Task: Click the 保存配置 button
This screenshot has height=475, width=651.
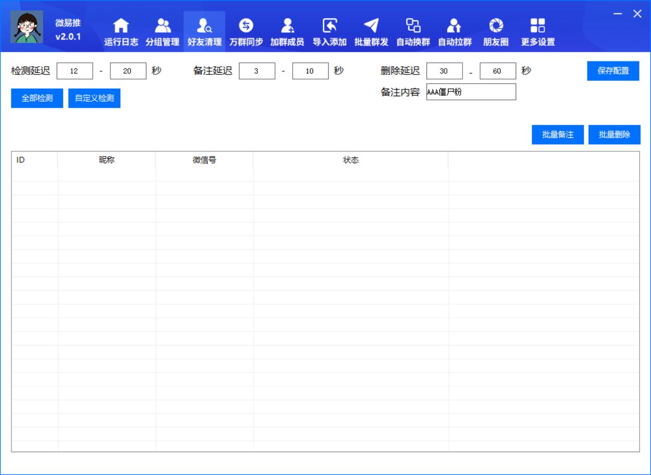Action: (x=613, y=71)
